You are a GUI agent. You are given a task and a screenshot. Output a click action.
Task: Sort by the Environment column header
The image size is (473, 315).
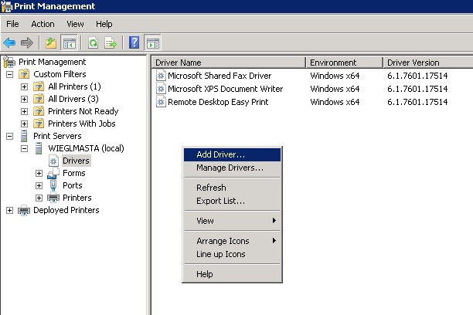[x=345, y=63]
